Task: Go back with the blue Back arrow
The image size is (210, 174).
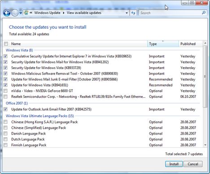Action: click(7, 13)
